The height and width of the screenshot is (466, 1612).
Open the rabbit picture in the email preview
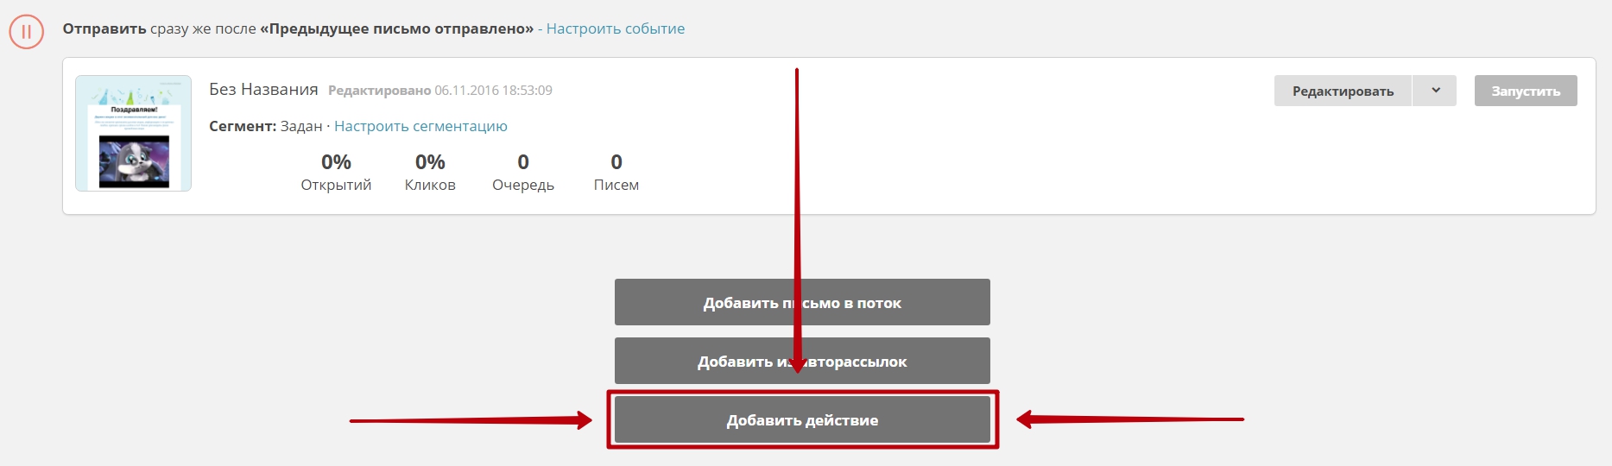coord(134,161)
